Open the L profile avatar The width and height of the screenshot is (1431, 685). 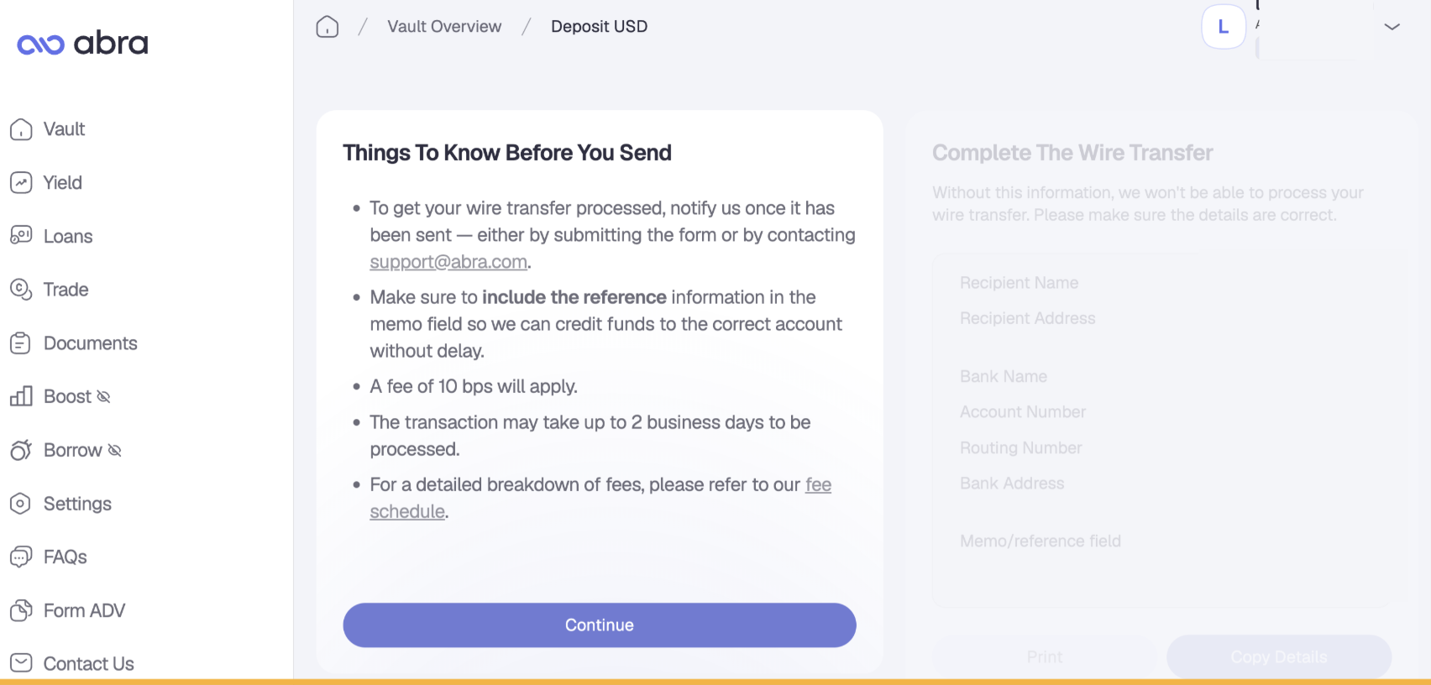(x=1224, y=27)
